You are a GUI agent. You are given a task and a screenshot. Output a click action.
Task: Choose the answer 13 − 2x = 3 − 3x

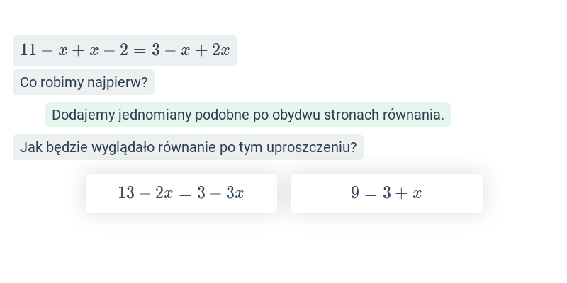tap(181, 193)
